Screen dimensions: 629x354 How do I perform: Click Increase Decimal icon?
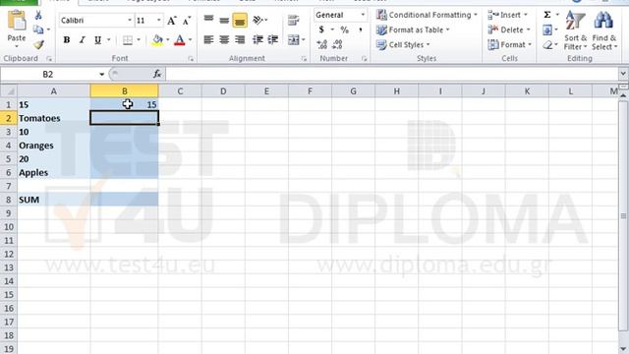[x=321, y=44]
